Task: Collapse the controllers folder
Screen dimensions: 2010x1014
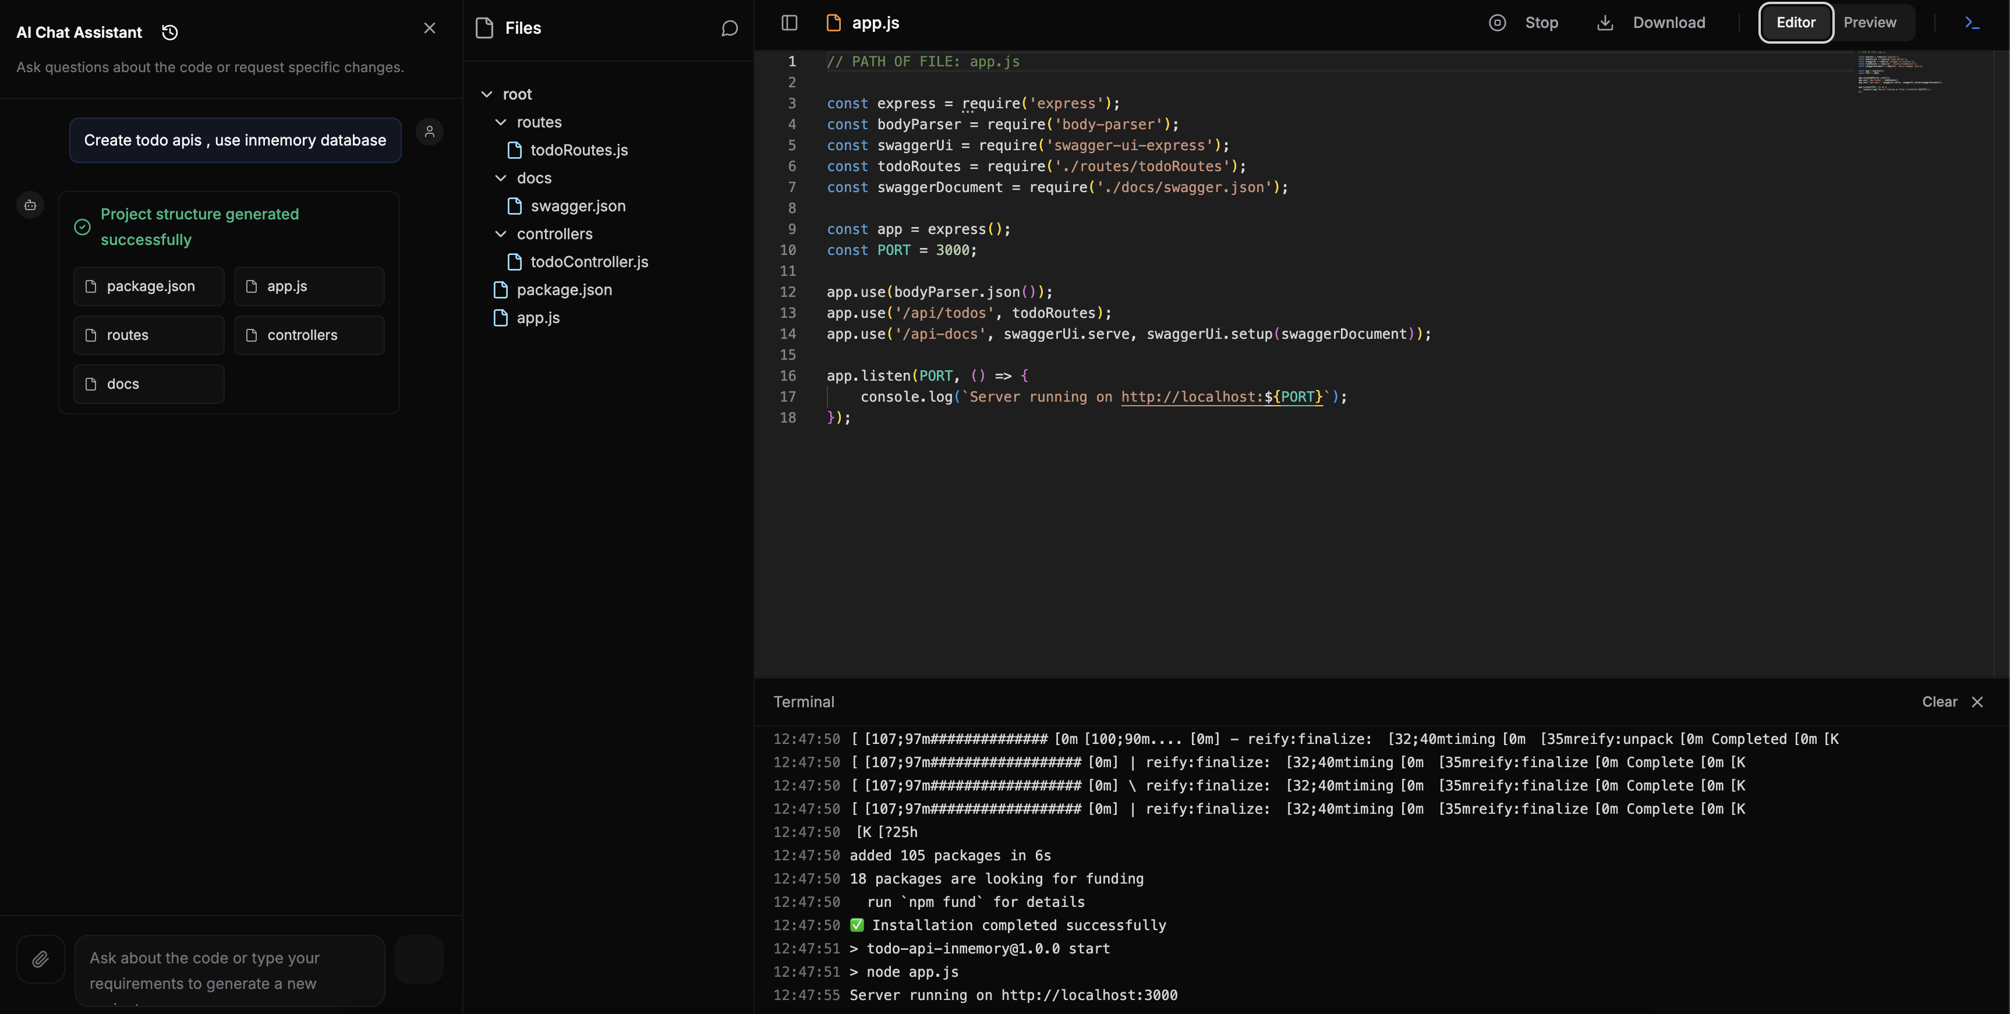Action: pyautogui.click(x=501, y=234)
